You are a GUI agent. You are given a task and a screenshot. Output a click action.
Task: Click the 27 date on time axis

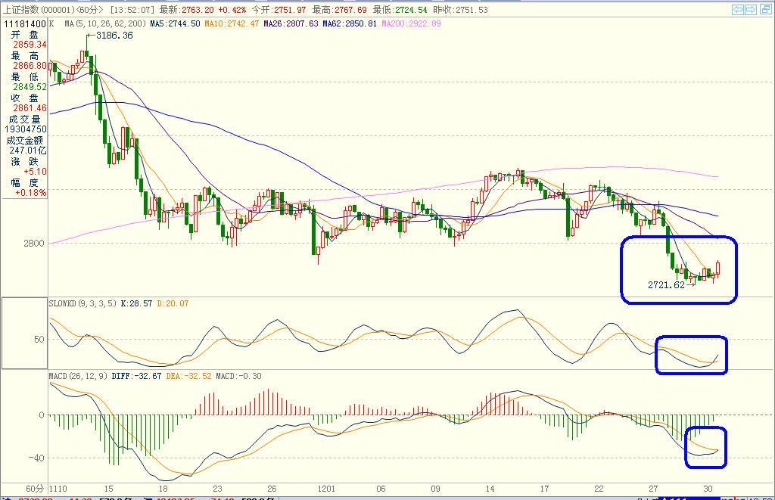[653, 489]
